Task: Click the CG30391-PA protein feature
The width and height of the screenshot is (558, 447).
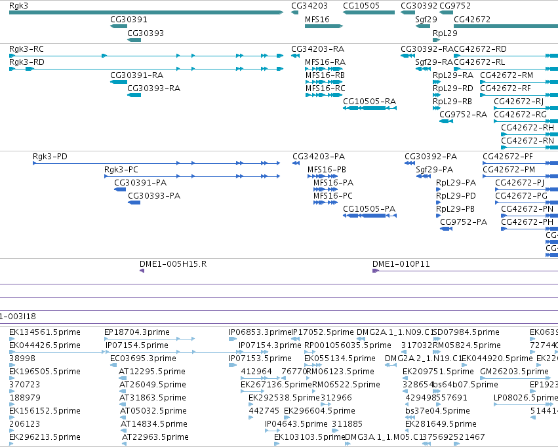Action: pyautogui.click(x=120, y=189)
